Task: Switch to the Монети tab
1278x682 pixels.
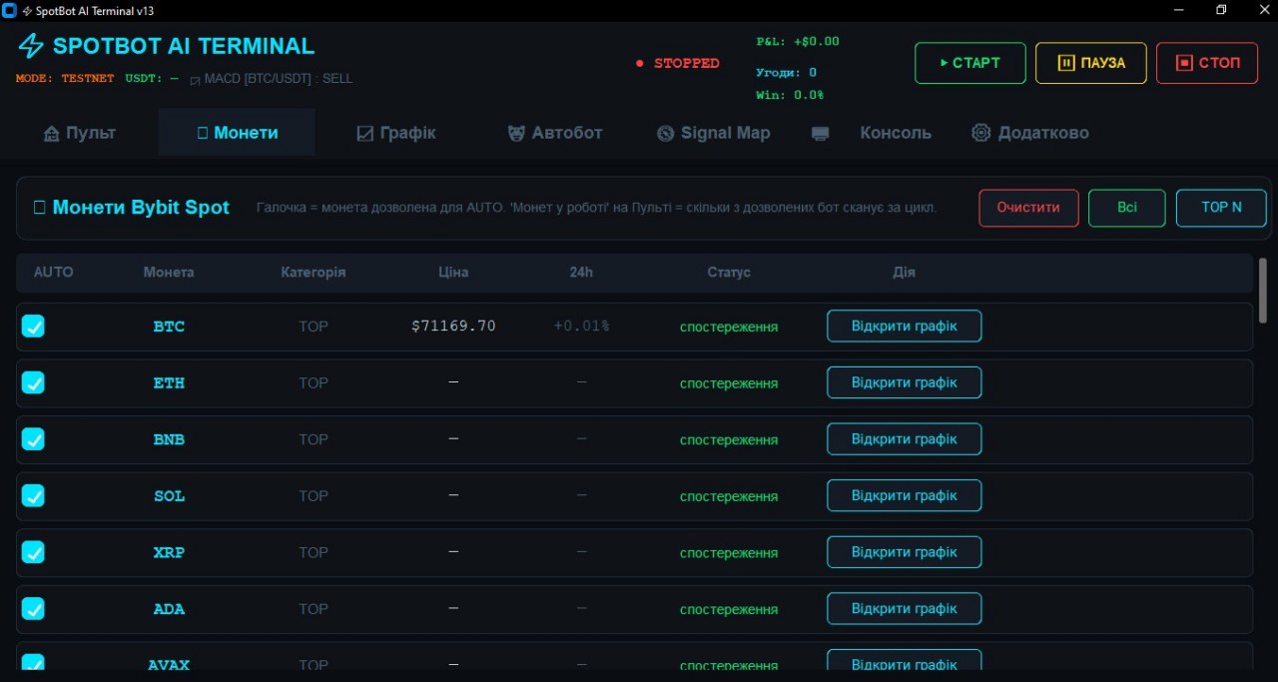Action: coord(237,133)
